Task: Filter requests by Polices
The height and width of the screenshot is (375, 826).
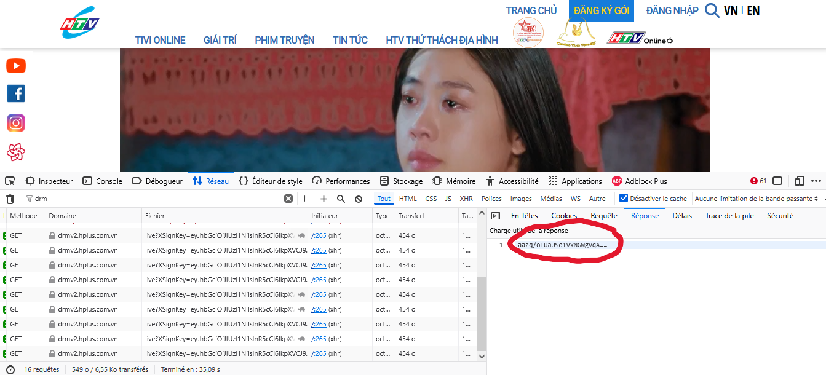Action: (x=491, y=199)
